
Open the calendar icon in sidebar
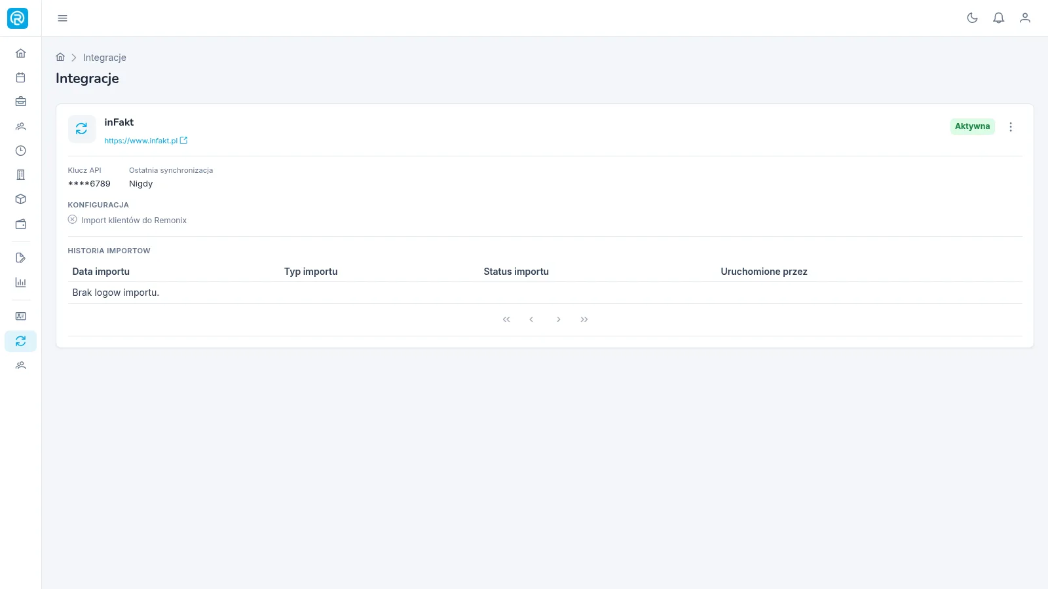pos(21,77)
